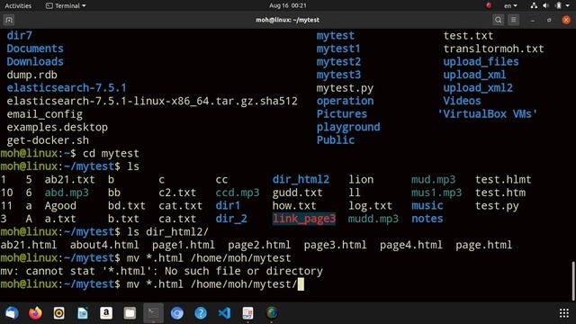This screenshot has width=576, height=324.
Task: Click the dir_2 directory name
Action: 231,219
